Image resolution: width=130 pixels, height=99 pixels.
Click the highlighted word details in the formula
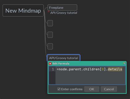pyautogui.click(x=115, y=69)
